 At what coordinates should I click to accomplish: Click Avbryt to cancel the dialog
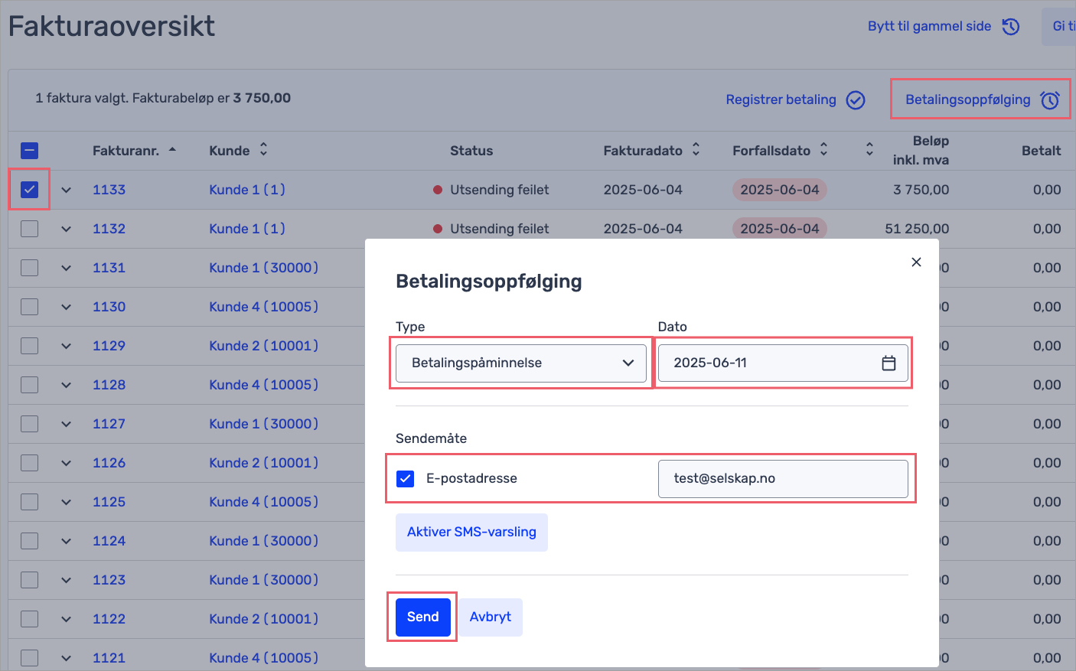pos(490,617)
